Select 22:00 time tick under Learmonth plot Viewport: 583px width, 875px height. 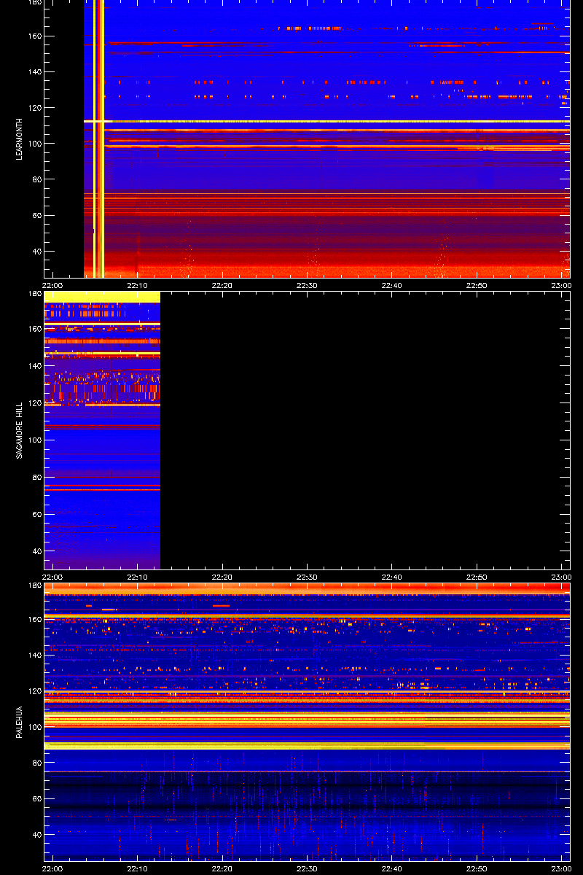pyautogui.click(x=52, y=285)
